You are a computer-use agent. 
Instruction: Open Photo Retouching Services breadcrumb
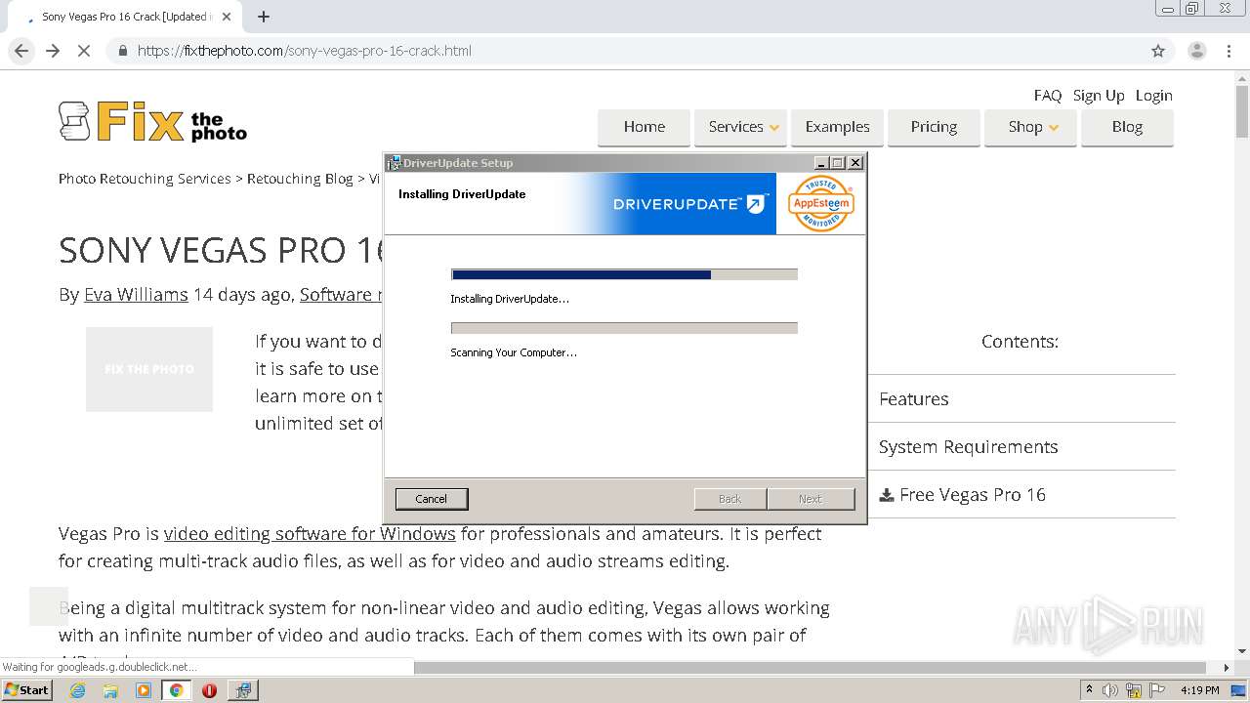145,179
